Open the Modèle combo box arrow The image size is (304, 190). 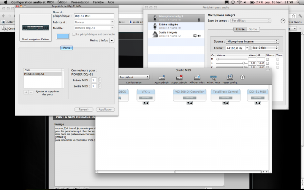coord(112,28)
